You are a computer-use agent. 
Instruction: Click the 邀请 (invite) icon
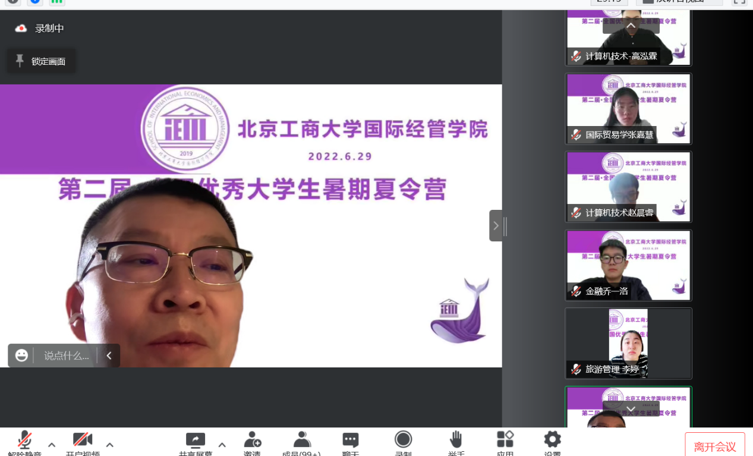pos(252,441)
